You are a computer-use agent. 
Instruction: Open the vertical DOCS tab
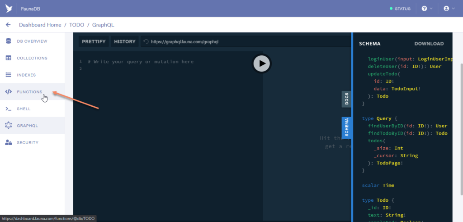[347, 99]
